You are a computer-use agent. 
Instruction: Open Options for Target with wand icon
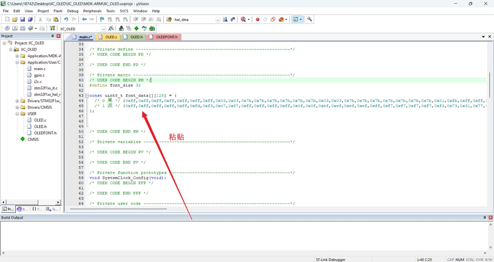[111, 29]
